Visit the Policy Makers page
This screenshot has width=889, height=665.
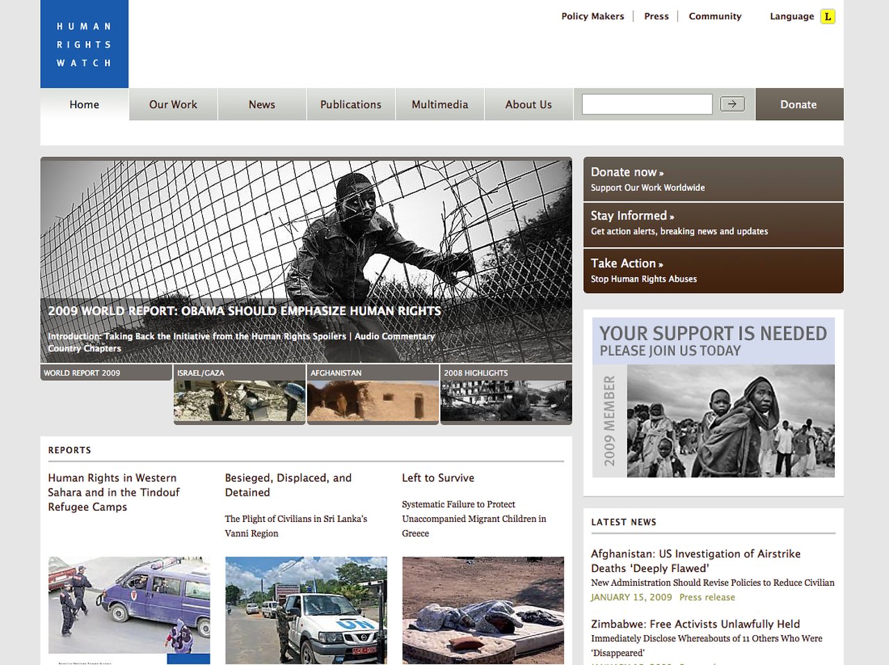(x=593, y=16)
